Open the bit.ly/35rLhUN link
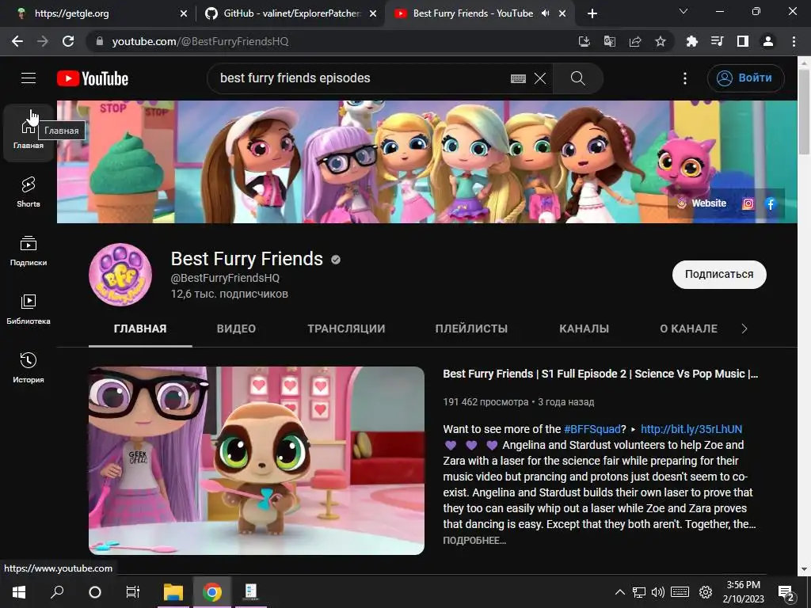 pyautogui.click(x=691, y=429)
